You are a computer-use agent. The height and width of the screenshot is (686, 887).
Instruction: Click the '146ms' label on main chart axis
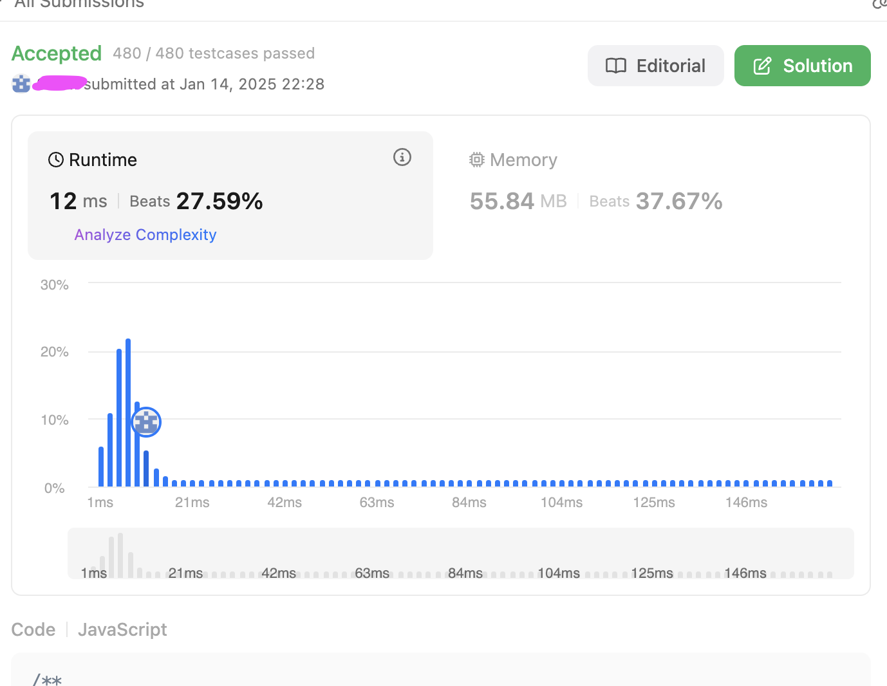[x=747, y=503]
